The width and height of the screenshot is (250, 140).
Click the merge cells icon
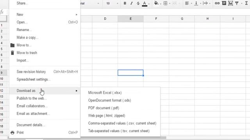(x=175, y=3)
